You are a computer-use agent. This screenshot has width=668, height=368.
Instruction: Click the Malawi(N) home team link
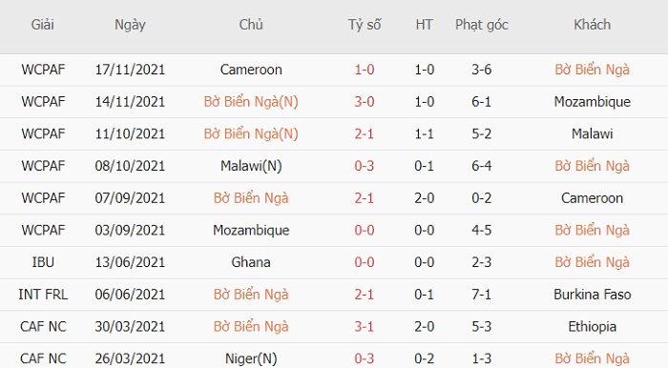(251, 166)
